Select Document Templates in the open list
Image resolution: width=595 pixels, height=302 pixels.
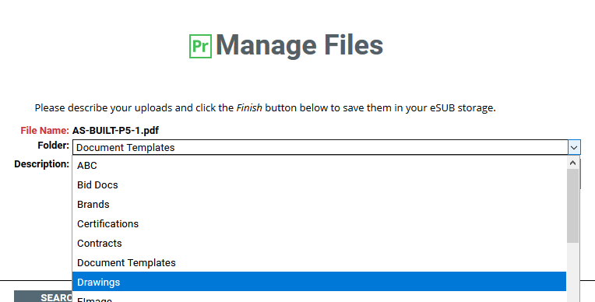[x=319, y=262]
